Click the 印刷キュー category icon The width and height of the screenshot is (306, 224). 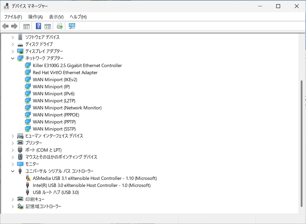tap(20, 199)
